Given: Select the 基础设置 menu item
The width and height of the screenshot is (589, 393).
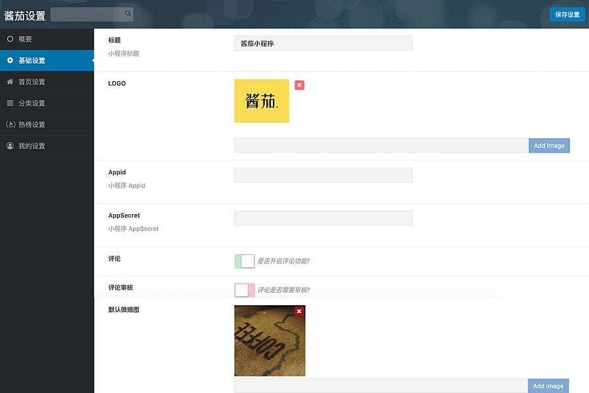Looking at the screenshot, I should coord(47,60).
